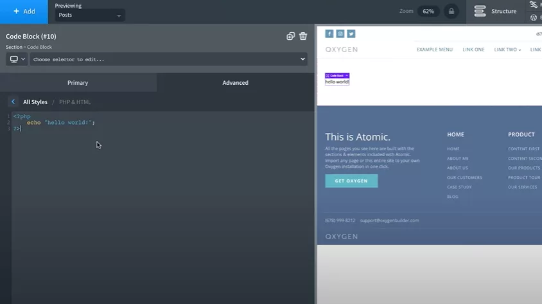Click the echo line in code editor
Image resolution: width=542 pixels, height=304 pixels.
coord(61,122)
